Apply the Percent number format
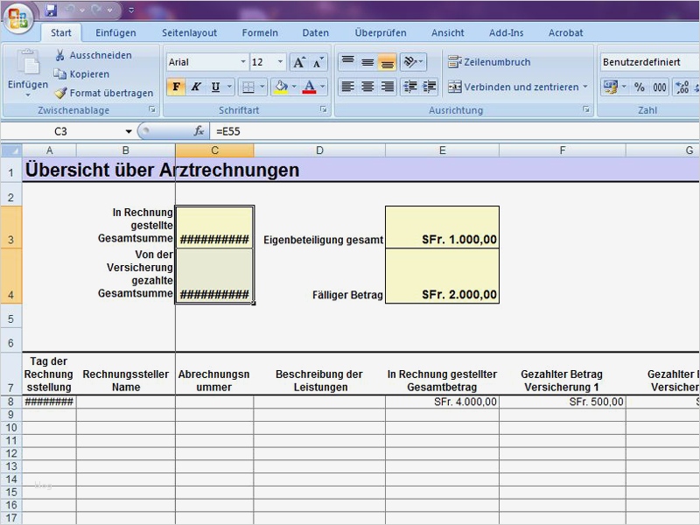 (640, 87)
